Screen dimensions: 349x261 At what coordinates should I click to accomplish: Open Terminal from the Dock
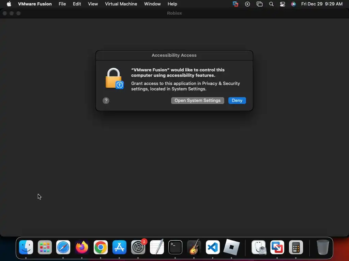[175, 247]
